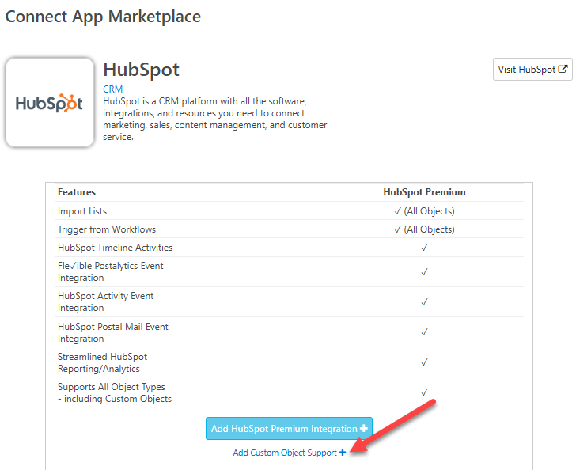Image resolution: width=576 pixels, height=470 pixels.
Task: Click the external link icon on Visit HubSpot
Action: coord(563,69)
